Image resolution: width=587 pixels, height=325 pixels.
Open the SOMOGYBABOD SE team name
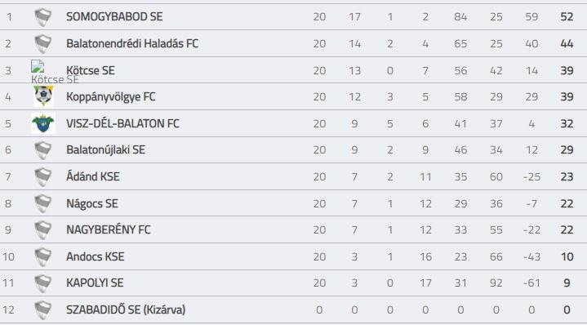tap(114, 17)
